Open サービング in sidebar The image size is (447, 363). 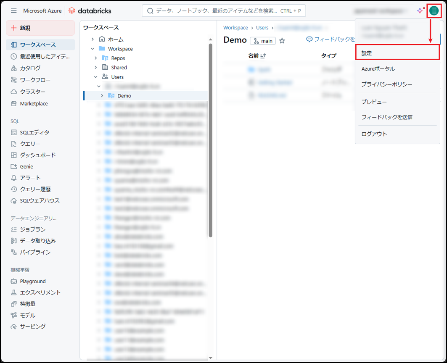pos(40,326)
